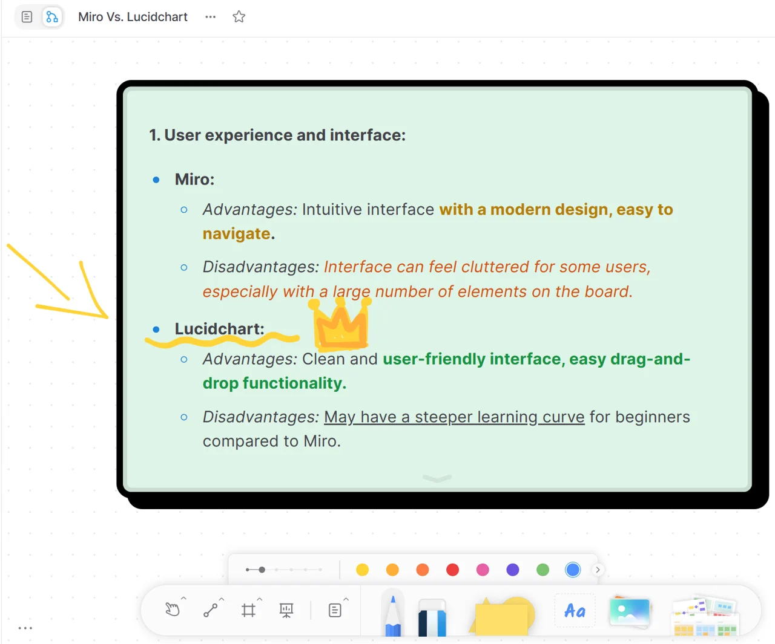The image size is (775, 644).
Task: Start presentation mode
Action: [x=286, y=610]
